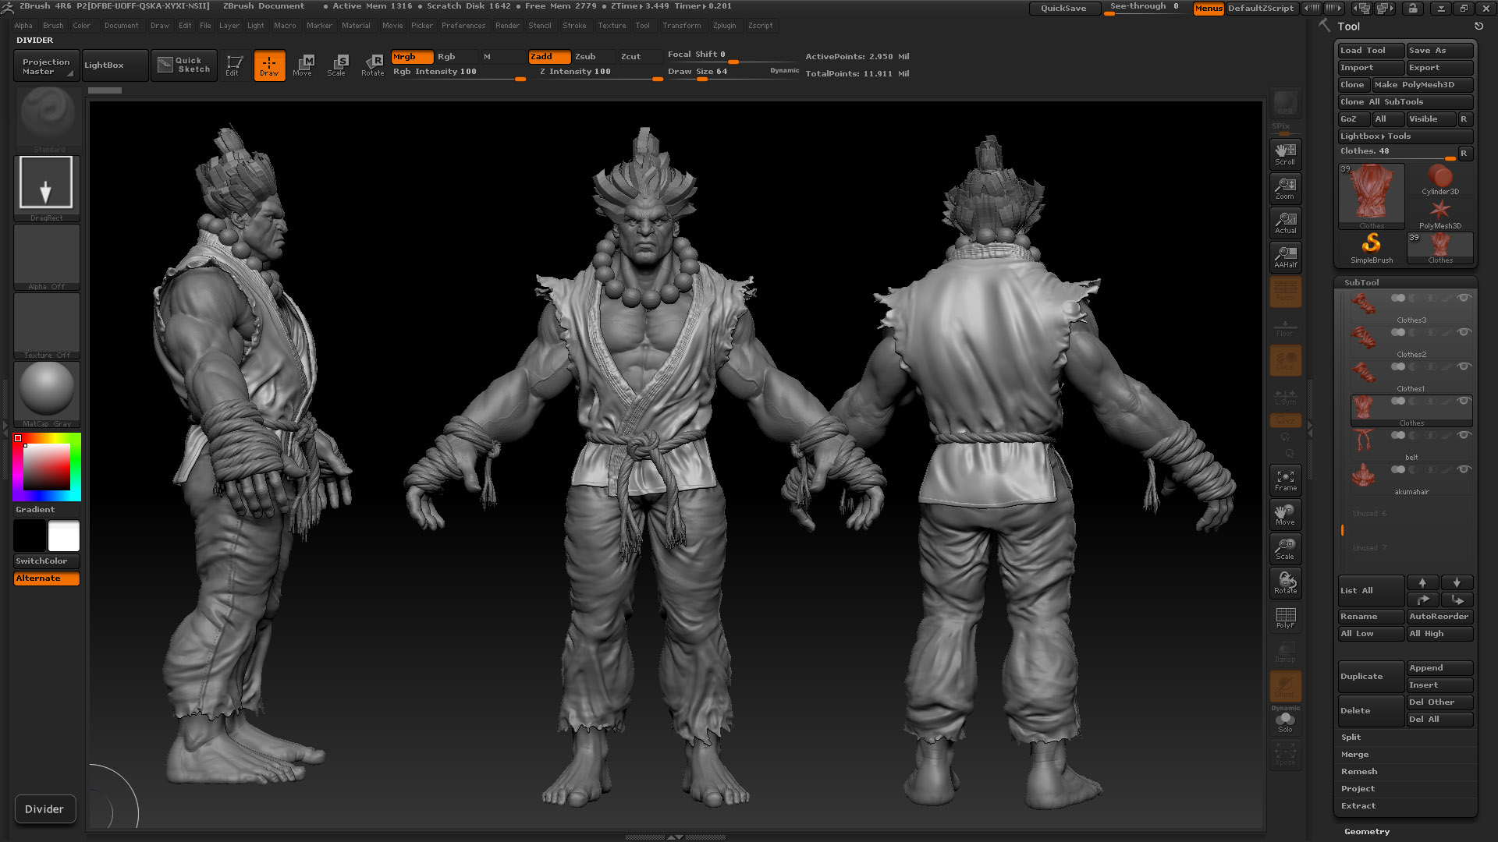
Task: Select the Scale transform tool in top shelf
Action: (x=337, y=65)
